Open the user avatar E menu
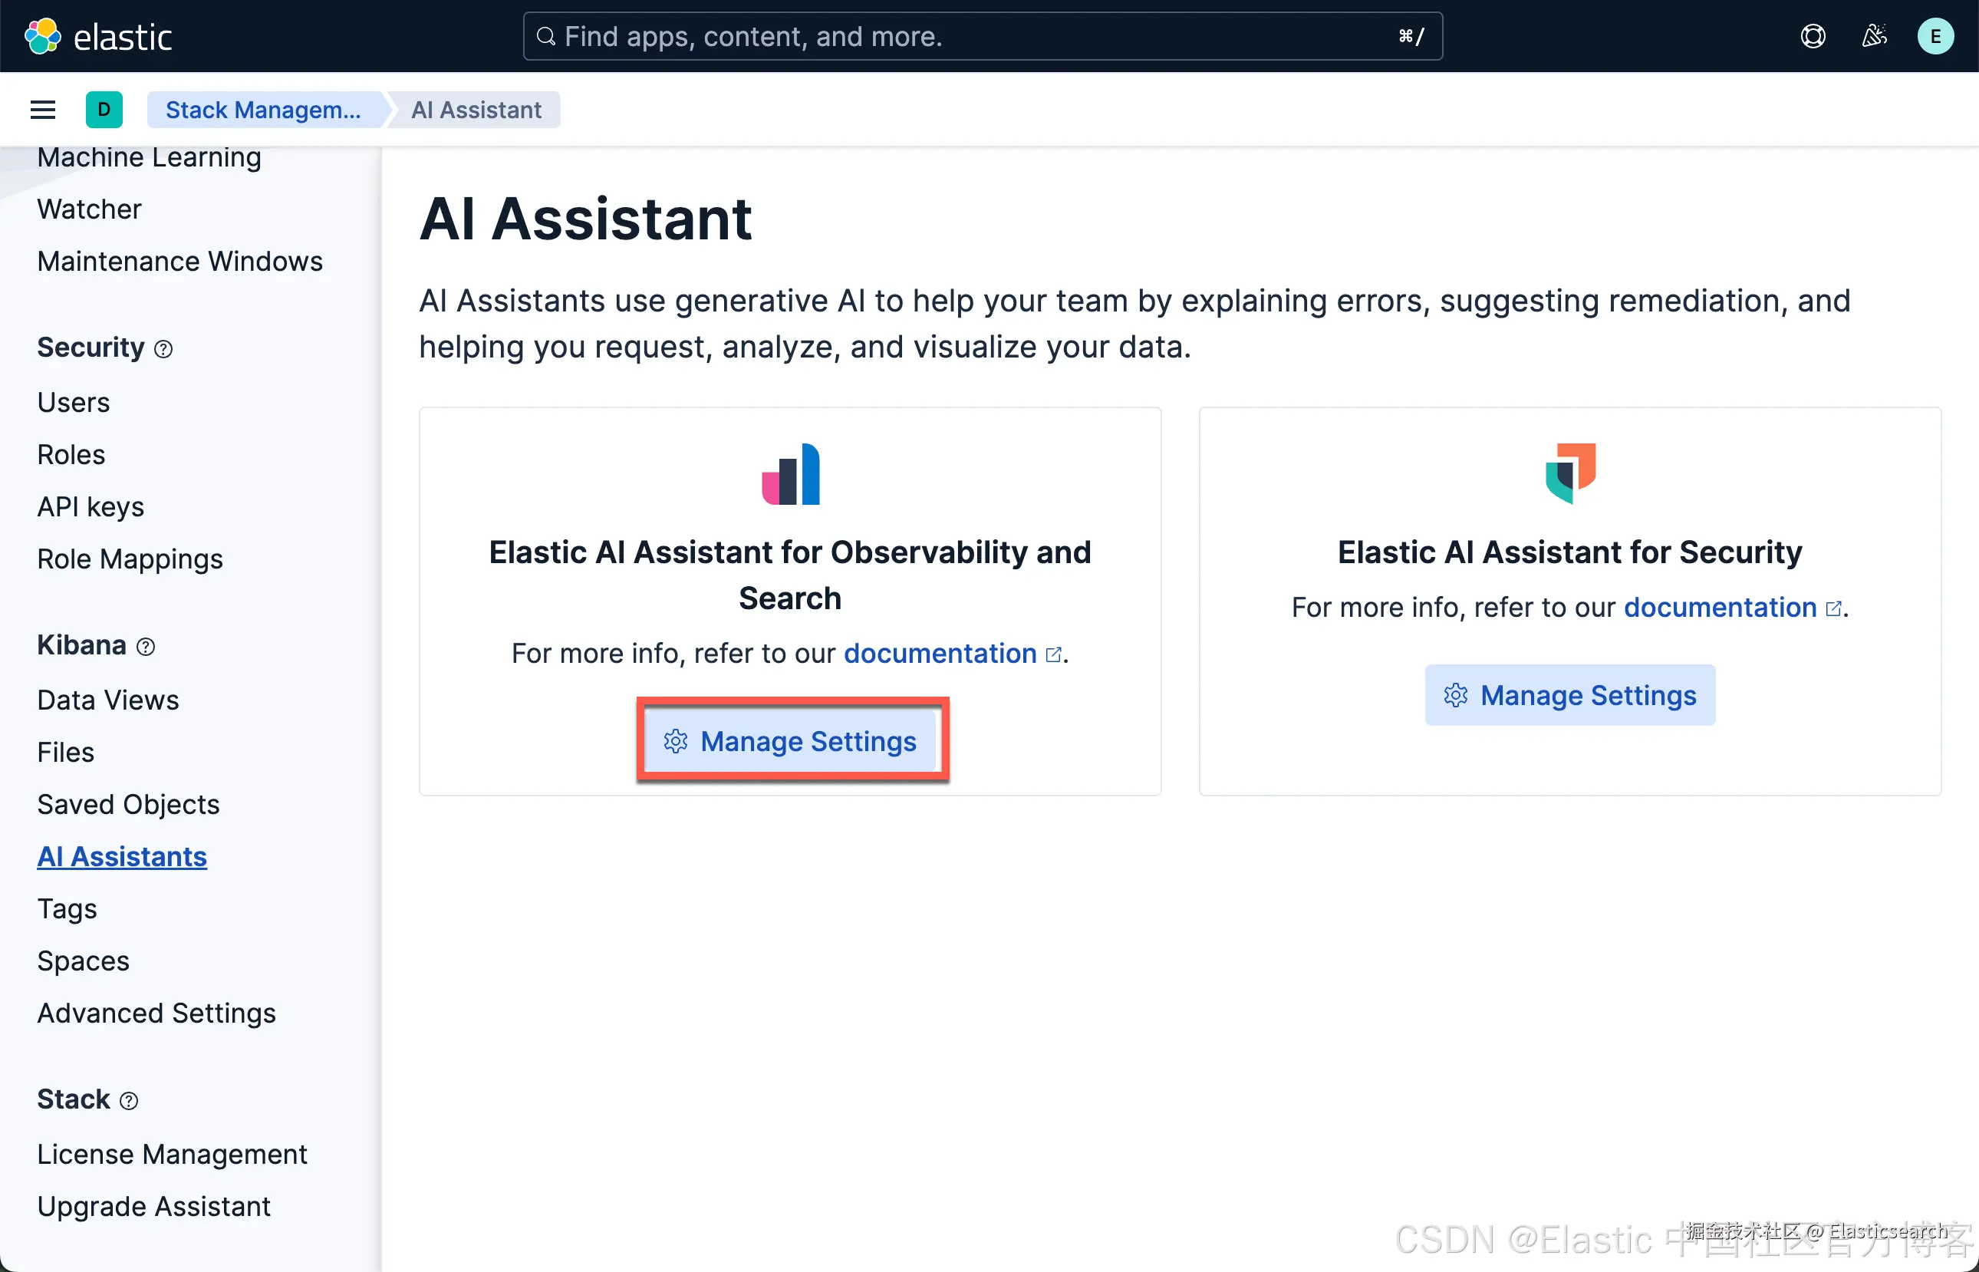 tap(1935, 36)
